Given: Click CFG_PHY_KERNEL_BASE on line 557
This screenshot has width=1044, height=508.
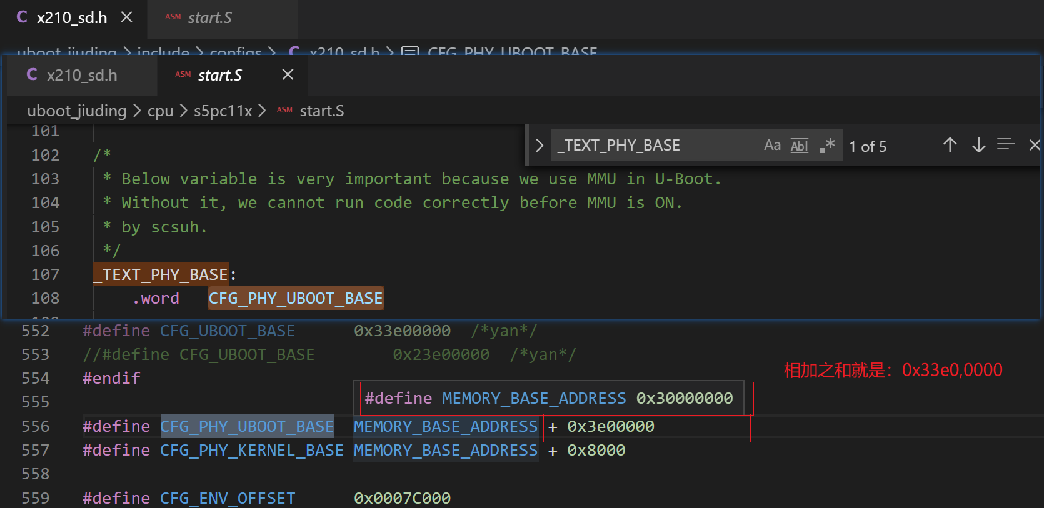Looking at the screenshot, I should tap(252, 450).
